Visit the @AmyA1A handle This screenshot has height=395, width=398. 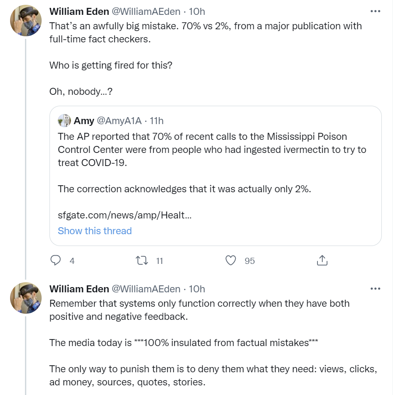tap(119, 121)
